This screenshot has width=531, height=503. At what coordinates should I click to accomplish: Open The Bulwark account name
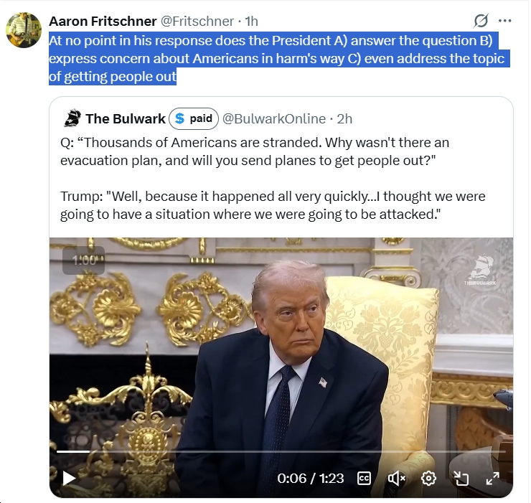[x=126, y=119]
